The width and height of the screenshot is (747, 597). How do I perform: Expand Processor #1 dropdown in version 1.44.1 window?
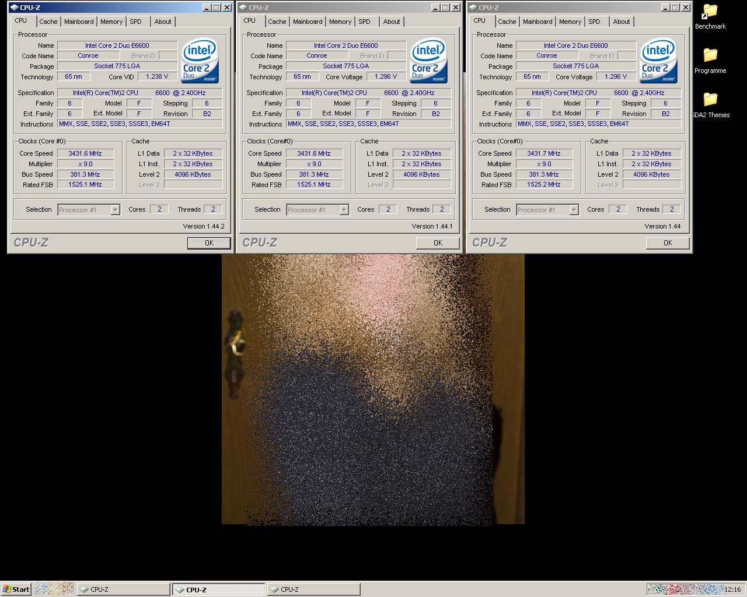pyautogui.click(x=344, y=210)
